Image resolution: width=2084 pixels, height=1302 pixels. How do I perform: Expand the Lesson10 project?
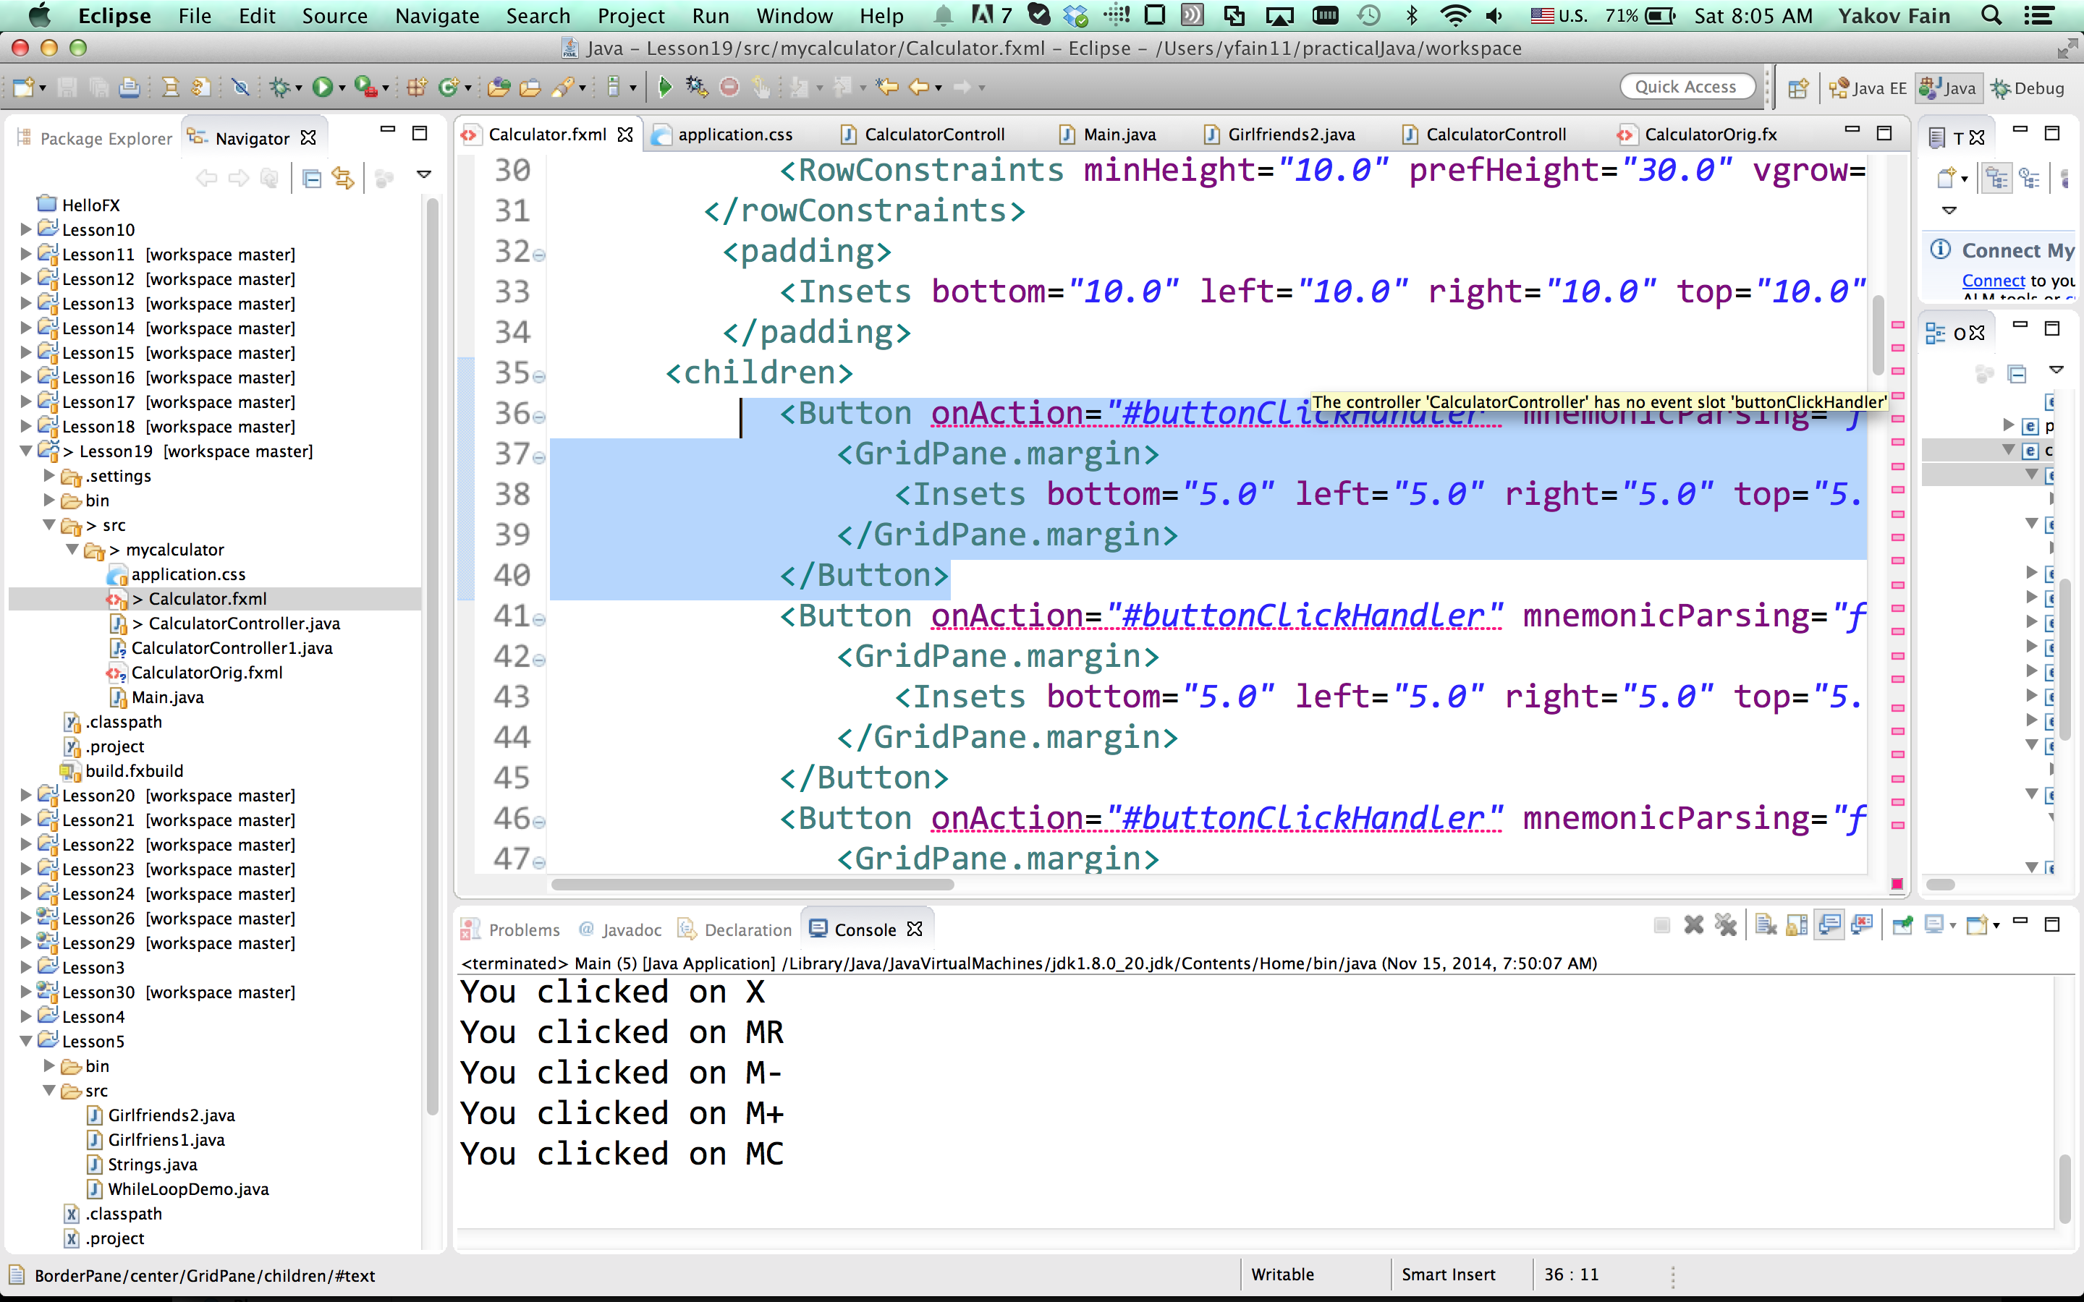(x=26, y=229)
